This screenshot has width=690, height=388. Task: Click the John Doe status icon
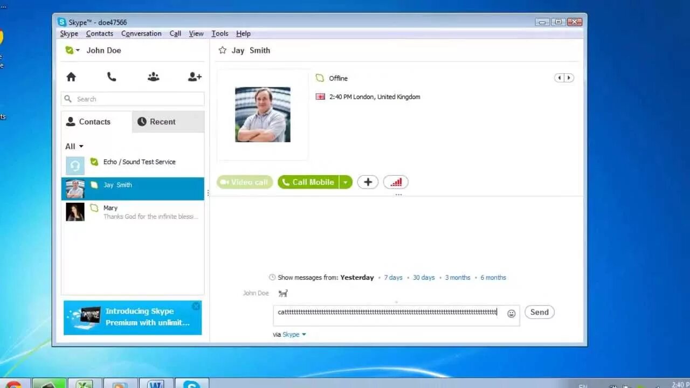tap(69, 50)
